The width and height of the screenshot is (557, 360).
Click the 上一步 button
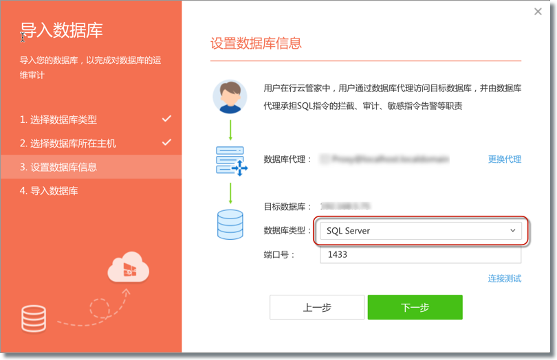point(317,308)
